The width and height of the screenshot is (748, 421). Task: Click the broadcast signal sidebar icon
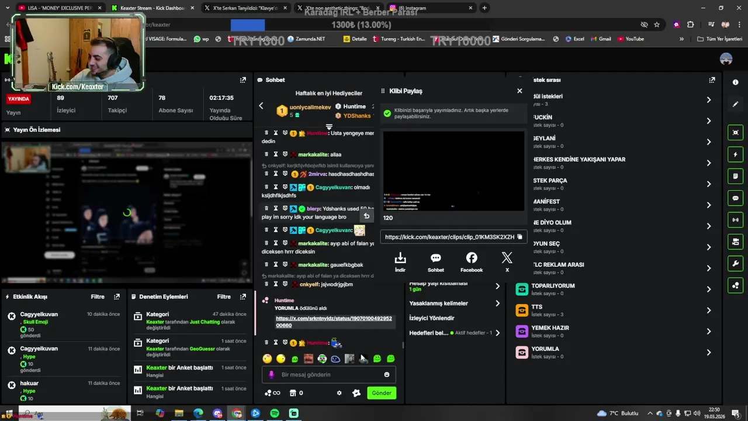pyautogui.click(x=735, y=220)
